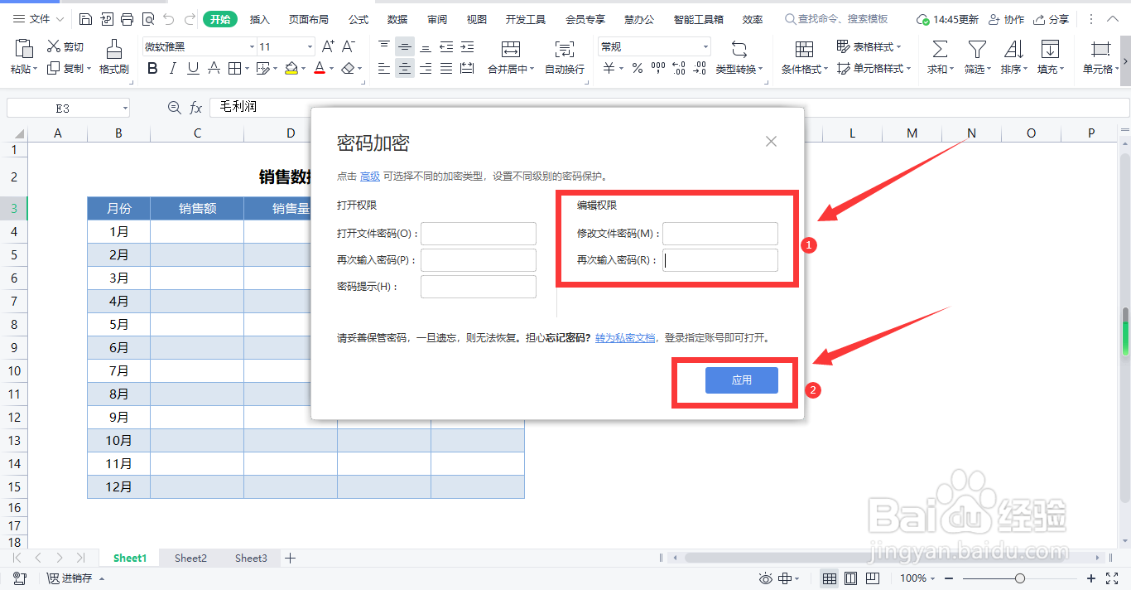Click the 转为私密文档 link
This screenshot has width=1131, height=590.
[x=627, y=337]
